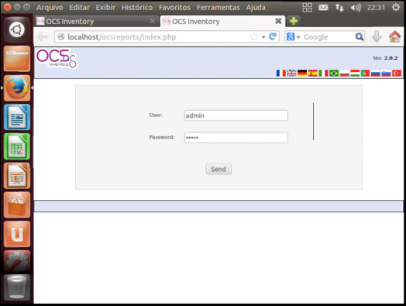Image resolution: width=406 pixels, height=306 pixels.
Task: Open search engine selector dropdown
Action: [298, 37]
